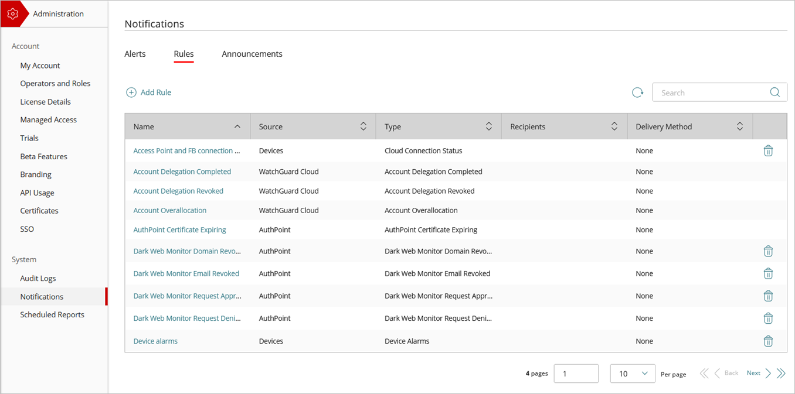Click the Add Rule plus icon
Viewport: 795px width, 394px height.
point(131,92)
